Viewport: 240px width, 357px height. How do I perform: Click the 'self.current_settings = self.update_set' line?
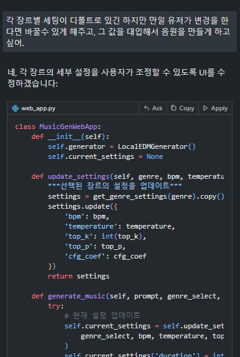point(144,326)
